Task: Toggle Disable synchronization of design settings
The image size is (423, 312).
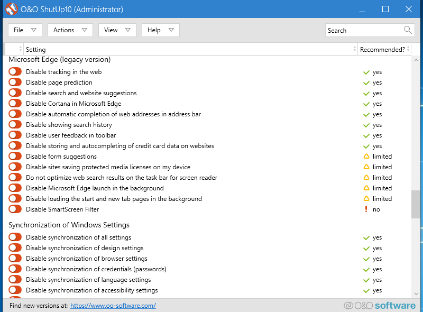Action: pyautogui.click(x=15, y=247)
